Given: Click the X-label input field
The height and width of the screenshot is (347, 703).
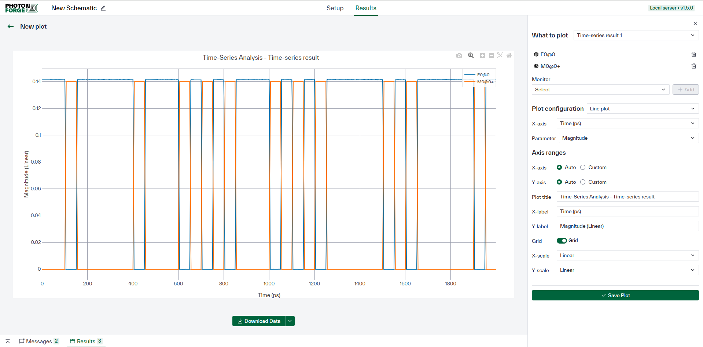Looking at the screenshot, I should pos(627,211).
